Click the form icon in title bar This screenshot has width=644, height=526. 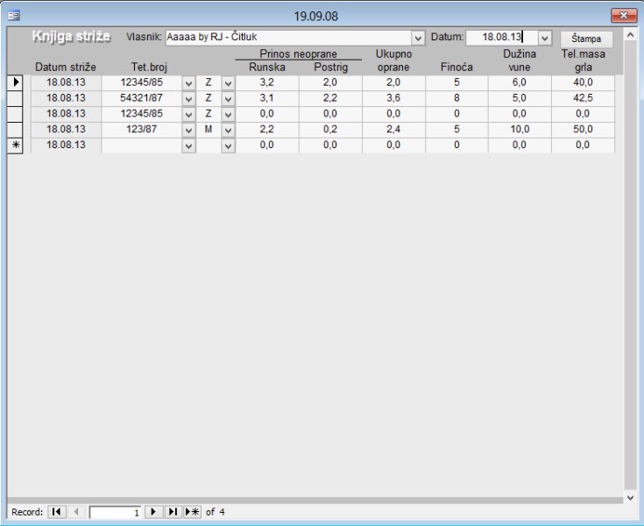[14, 15]
